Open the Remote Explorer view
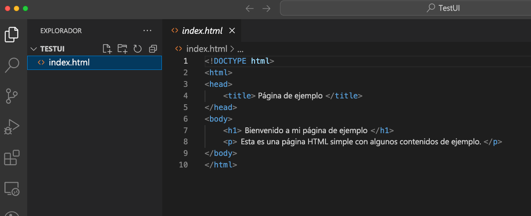This screenshot has height=216, width=531. coord(12,188)
